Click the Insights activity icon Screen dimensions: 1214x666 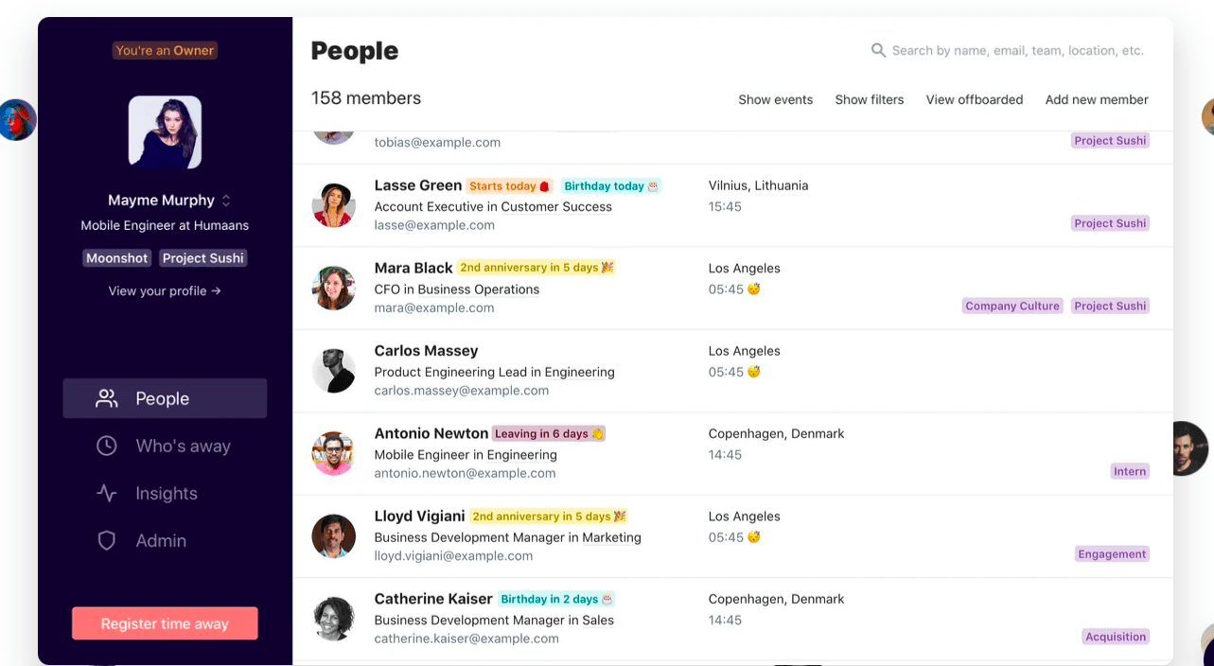point(107,493)
